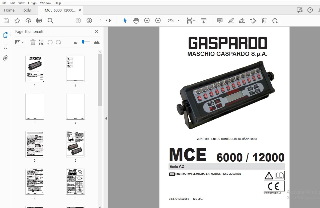Select page 6 thumbnail
320x208 pixels.
pos(75,144)
